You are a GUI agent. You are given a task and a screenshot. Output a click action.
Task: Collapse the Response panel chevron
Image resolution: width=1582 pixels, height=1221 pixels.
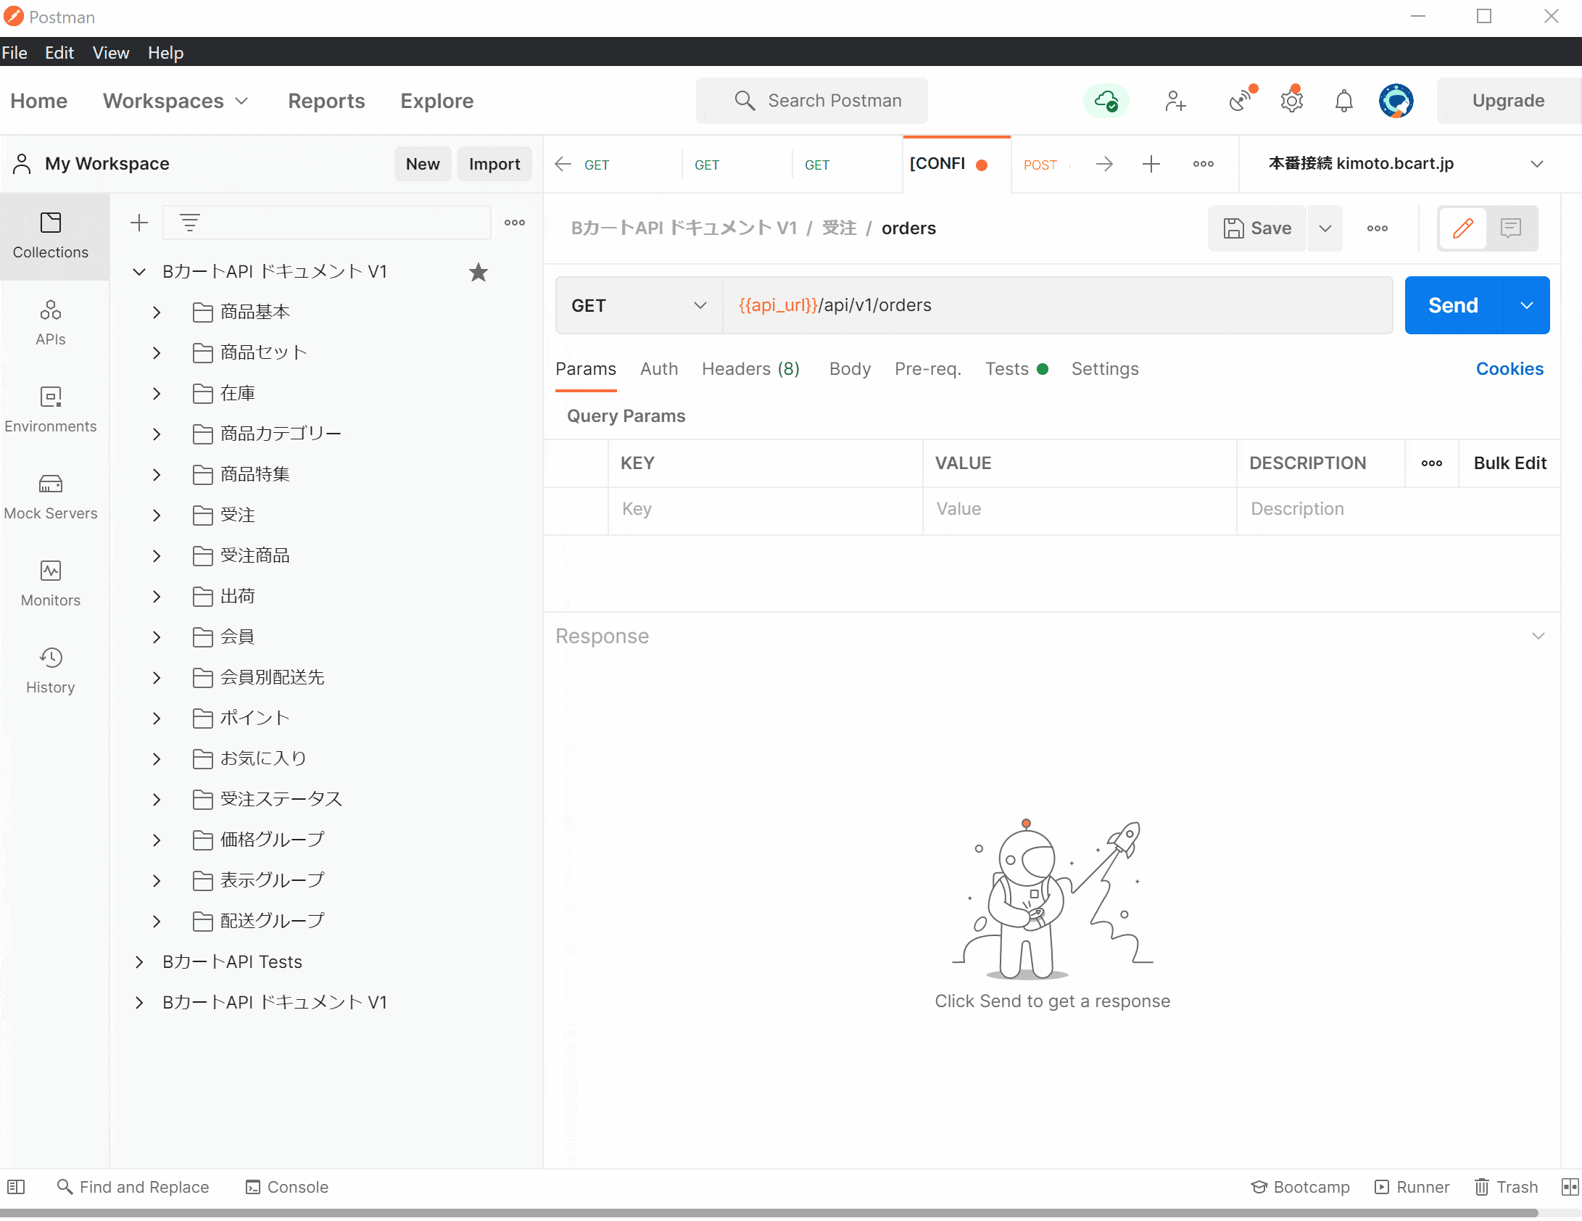1538,636
